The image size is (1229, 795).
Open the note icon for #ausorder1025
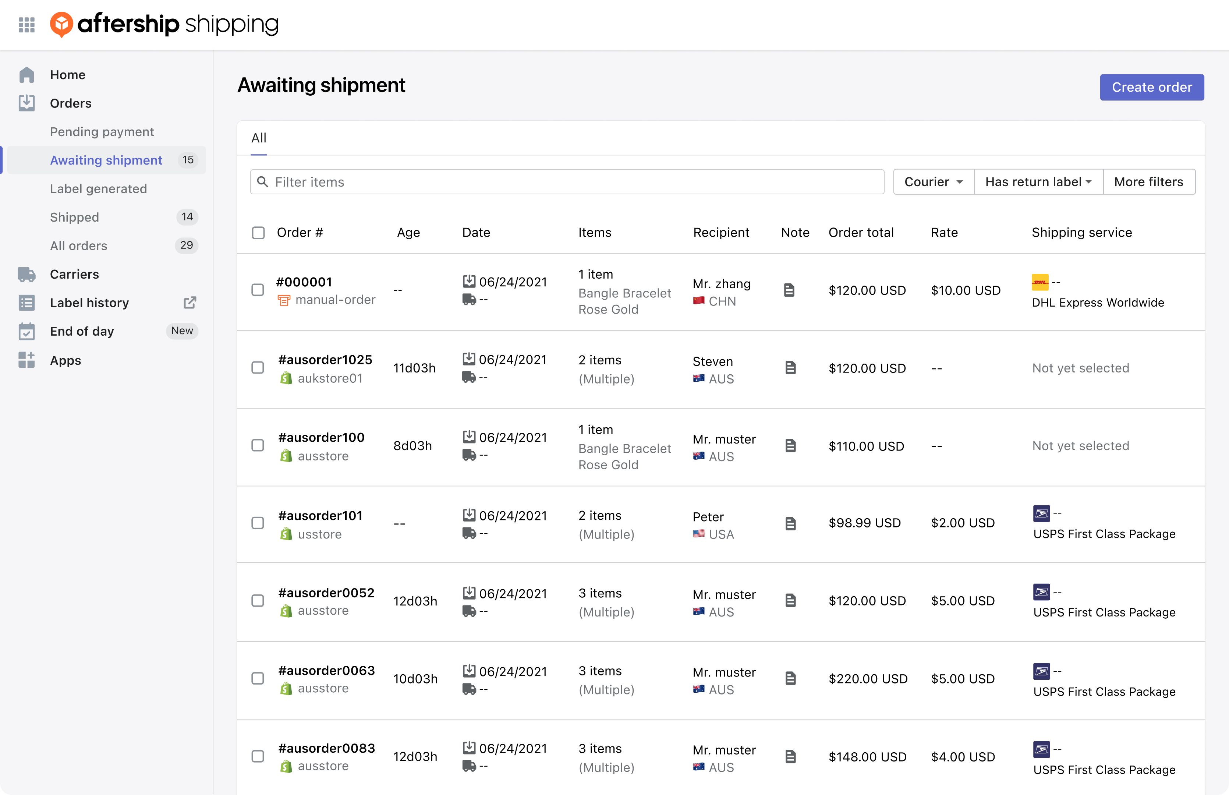coord(790,368)
